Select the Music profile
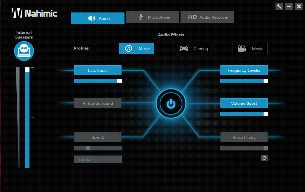Image resolution: width=305 pixels, height=192 pixels. [x=136, y=49]
